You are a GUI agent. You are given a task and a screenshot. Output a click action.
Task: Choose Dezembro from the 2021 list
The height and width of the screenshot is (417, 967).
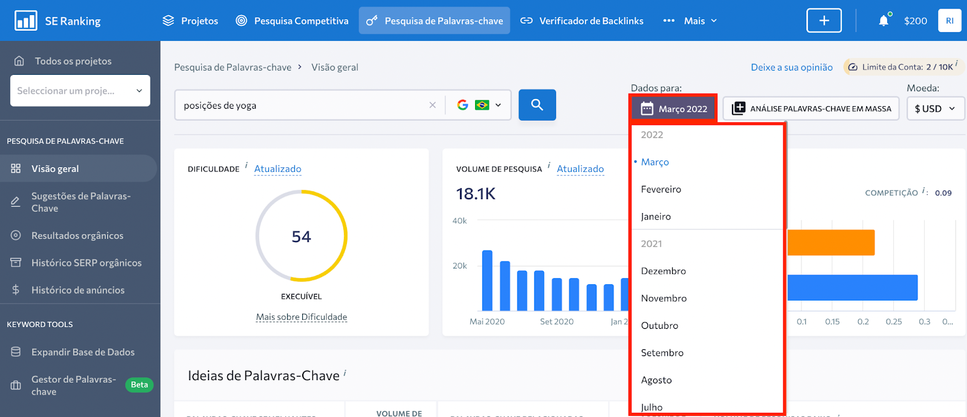[x=663, y=271]
